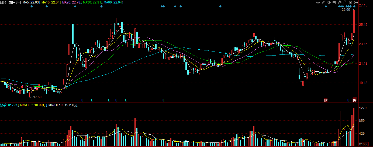Viewport: 373px width, 147px height.
Task: Open the diamond marker beneath the MA20 label
Action: 75,6
